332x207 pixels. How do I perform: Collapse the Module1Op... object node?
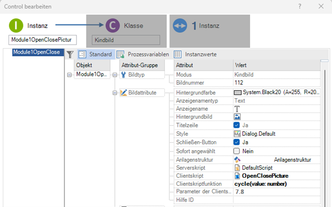pos(69,75)
